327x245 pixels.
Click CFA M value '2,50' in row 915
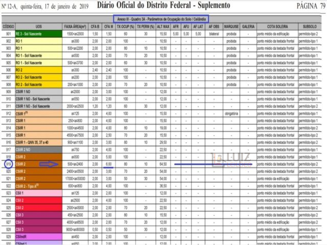click(x=109, y=135)
